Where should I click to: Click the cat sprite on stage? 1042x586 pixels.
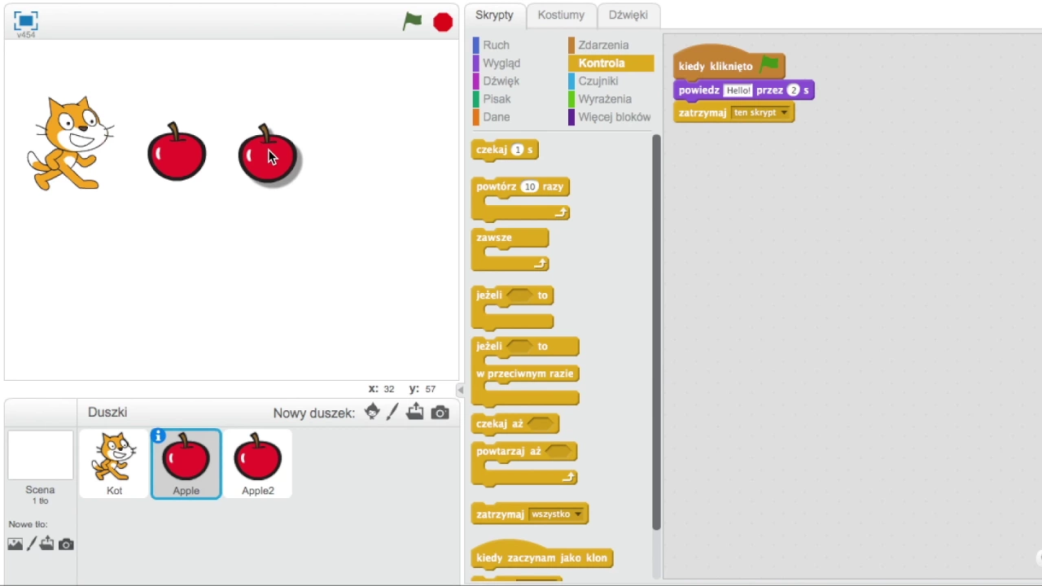(70, 142)
